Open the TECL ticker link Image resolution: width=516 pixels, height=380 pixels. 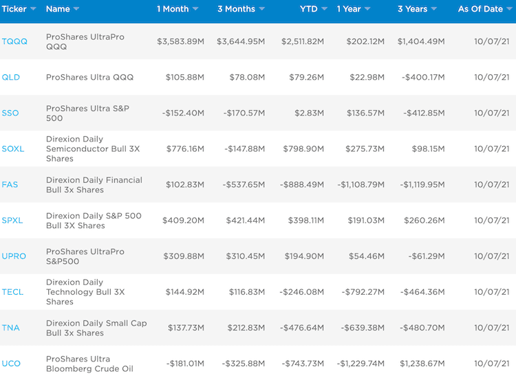pos(12,292)
